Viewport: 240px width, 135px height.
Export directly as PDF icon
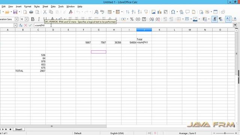point(25,12)
